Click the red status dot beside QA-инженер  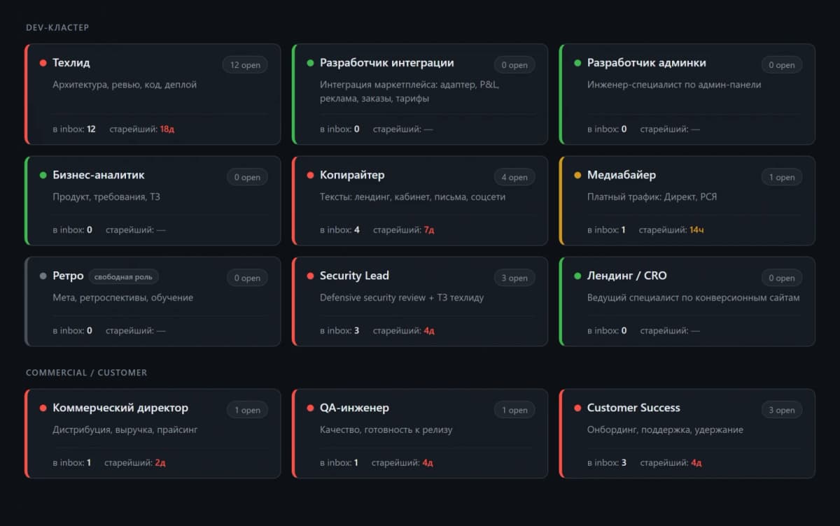click(310, 408)
